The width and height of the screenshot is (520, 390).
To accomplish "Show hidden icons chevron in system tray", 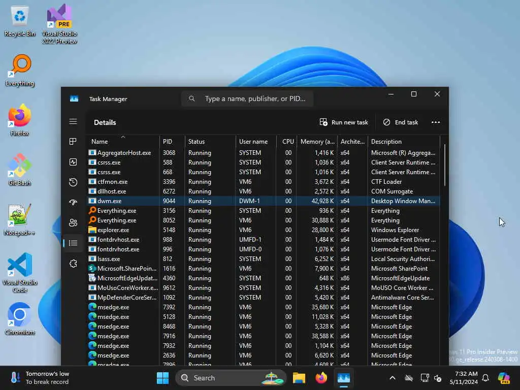I will click(x=393, y=378).
